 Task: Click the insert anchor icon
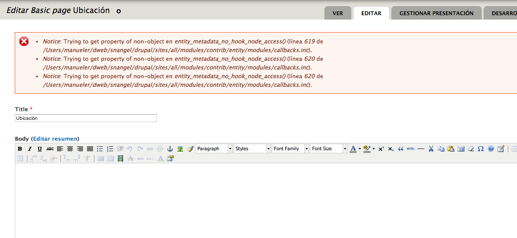click(170, 149)
